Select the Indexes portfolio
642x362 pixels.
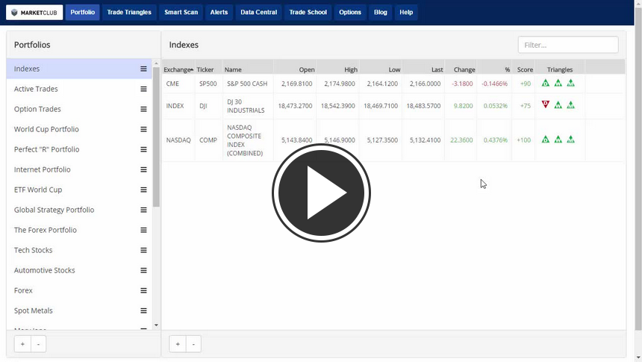coord(79,69)
